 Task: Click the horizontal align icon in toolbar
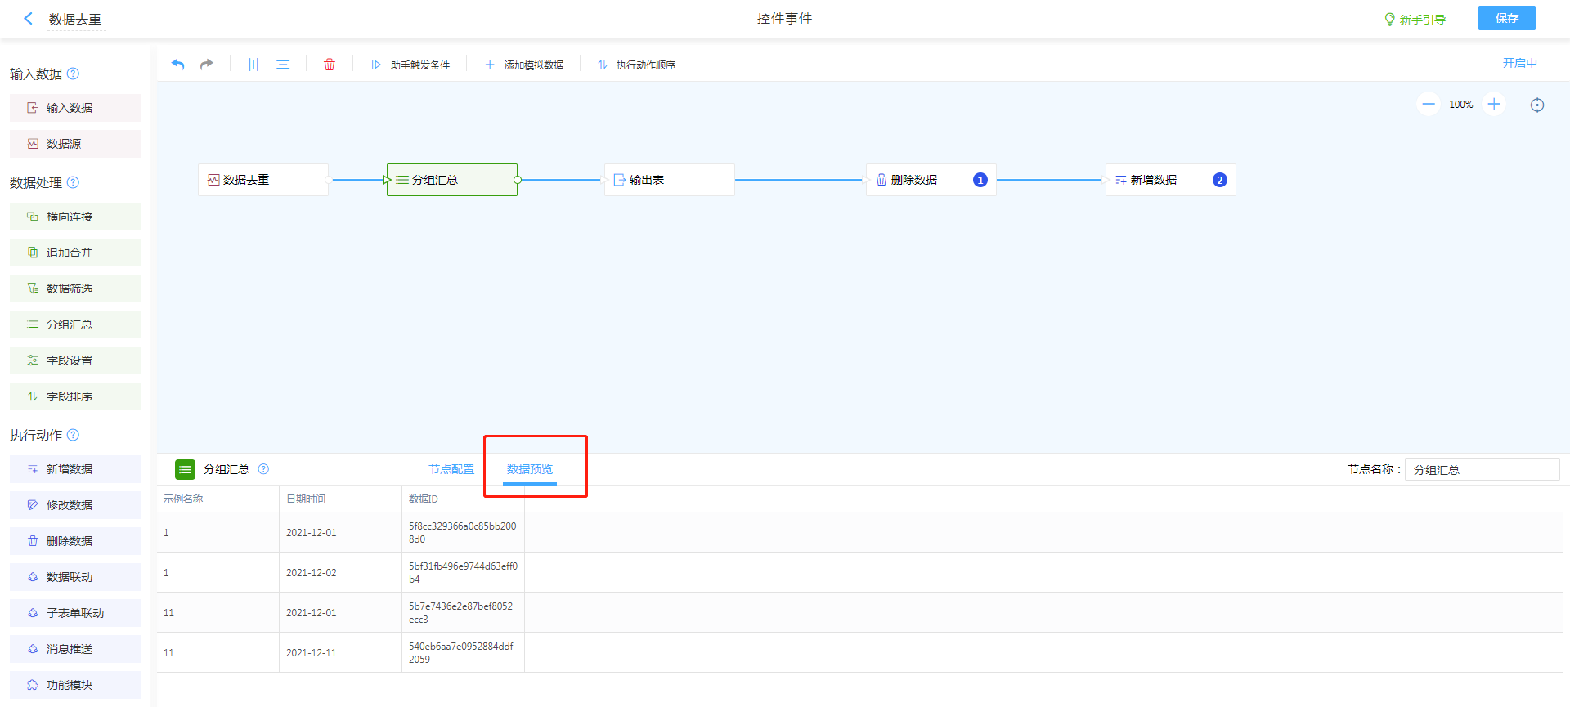283,65
